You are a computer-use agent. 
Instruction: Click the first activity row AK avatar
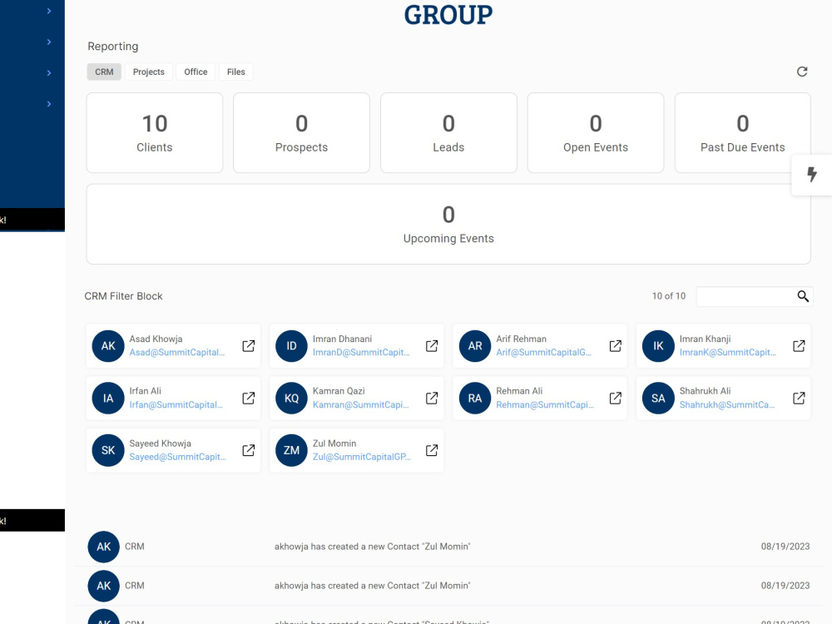pos(103,547)
